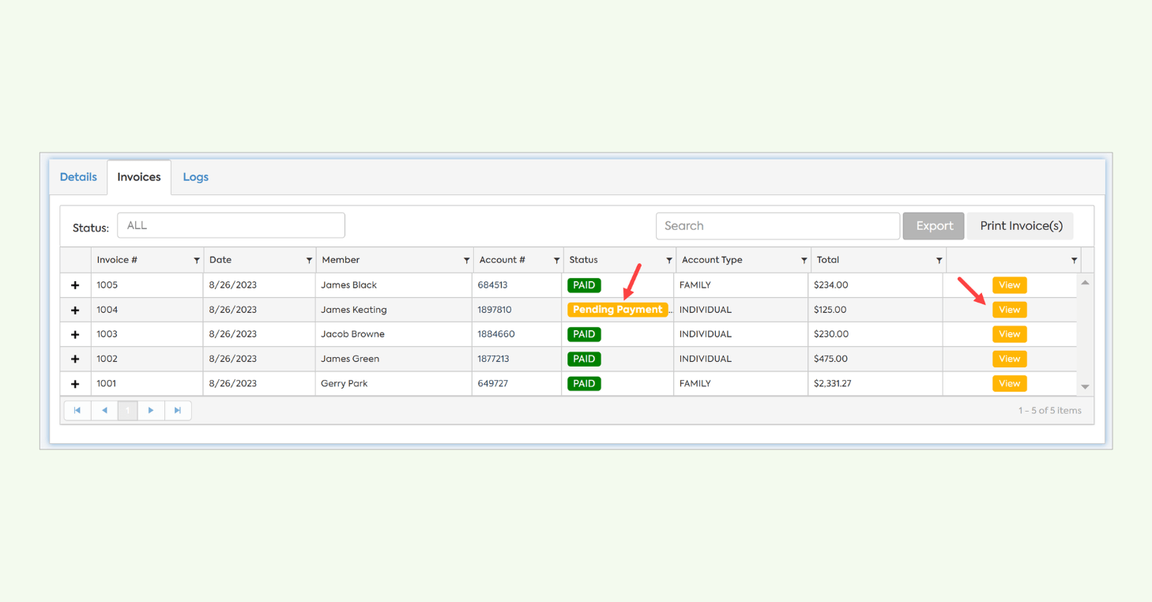
Task: Expand details of invoice 1001 row
Action: (x=75, y=384)
